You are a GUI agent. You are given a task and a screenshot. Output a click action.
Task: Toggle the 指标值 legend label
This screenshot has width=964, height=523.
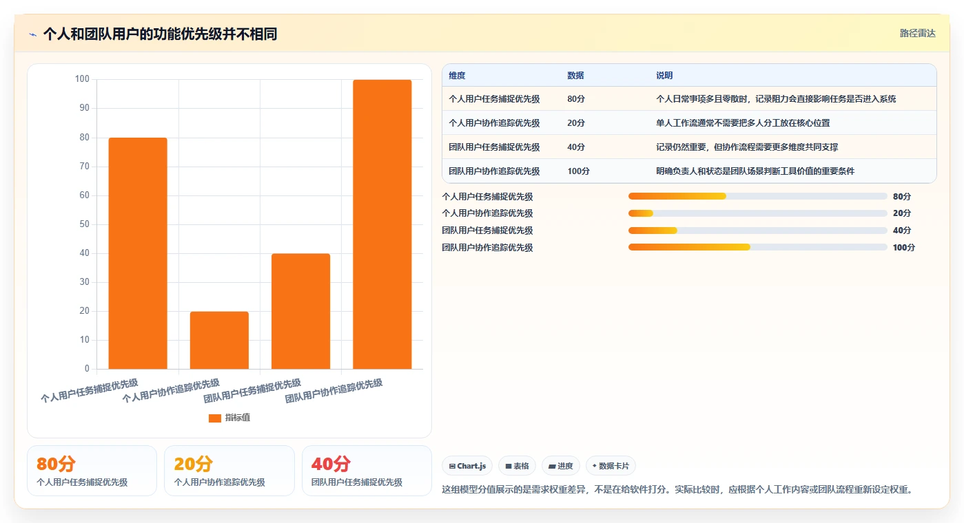coord(238,418)
